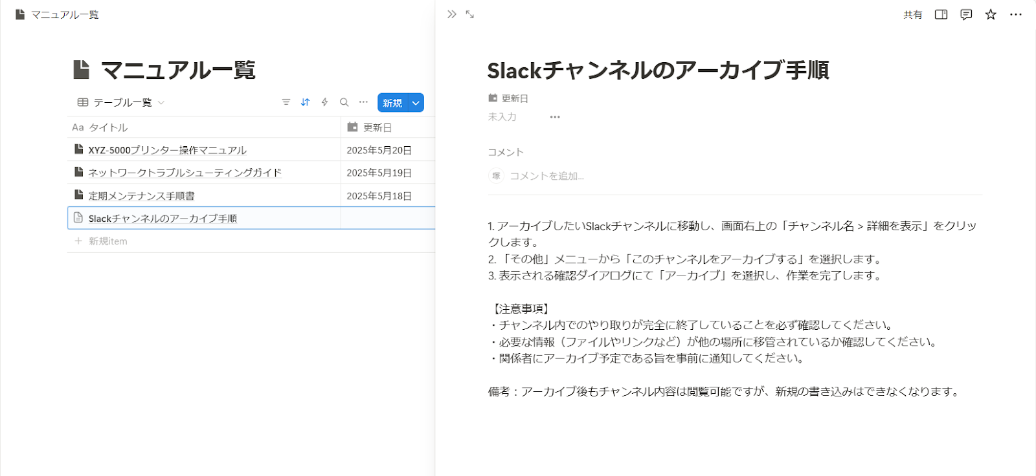Click the calendar icon on 更新日 column header
The image size is (1036, 476).
352,127
